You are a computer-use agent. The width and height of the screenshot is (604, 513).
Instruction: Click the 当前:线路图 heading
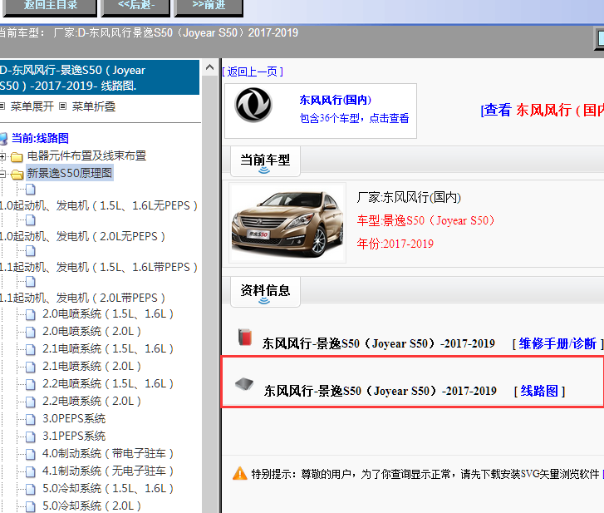coord(40,138)
